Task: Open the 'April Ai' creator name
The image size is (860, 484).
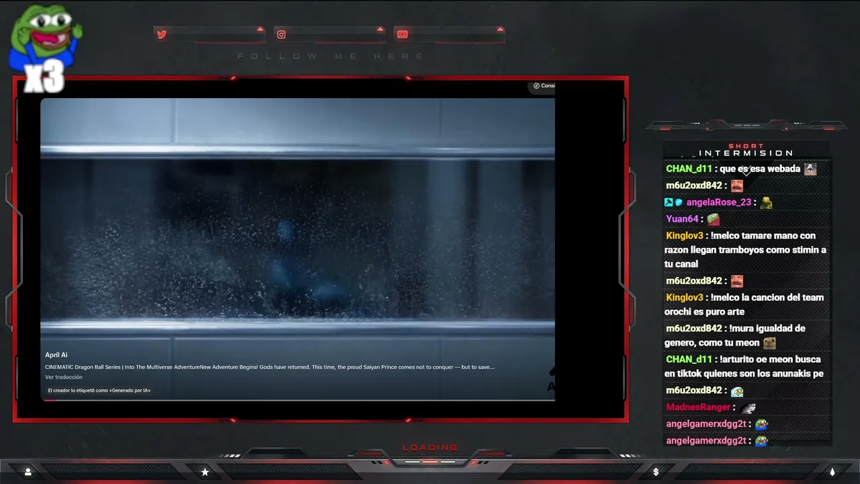Action: coord(56,355)
